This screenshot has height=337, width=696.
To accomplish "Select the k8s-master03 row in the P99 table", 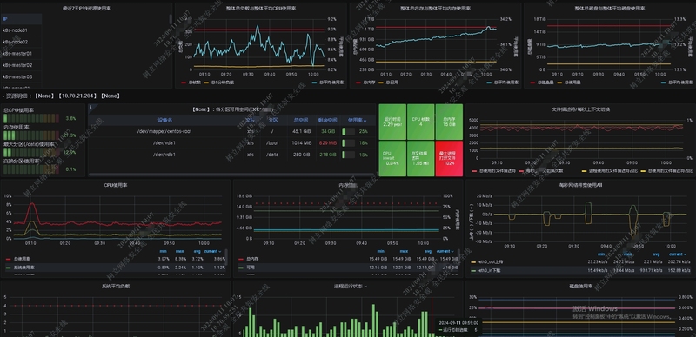I will point(21,76).
